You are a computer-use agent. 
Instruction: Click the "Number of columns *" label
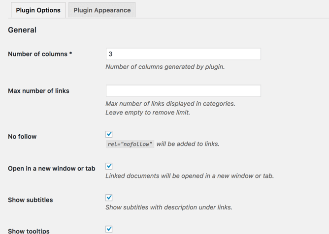(40, 54)
